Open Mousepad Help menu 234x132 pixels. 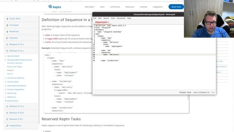[x=129, y=18]
